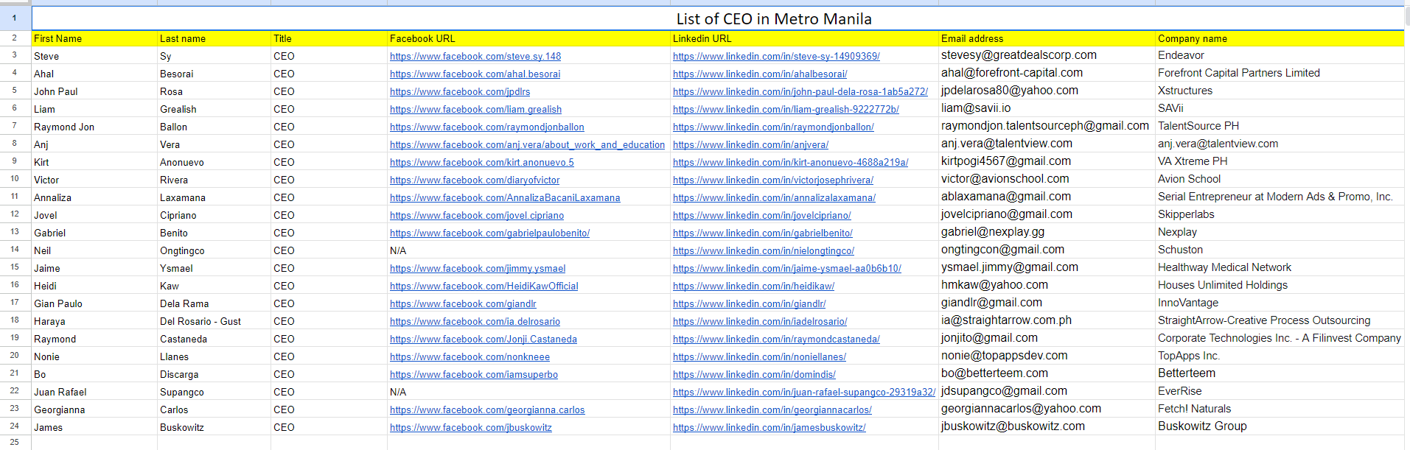Open the facebook.com/diaryofvictor link

475,180
